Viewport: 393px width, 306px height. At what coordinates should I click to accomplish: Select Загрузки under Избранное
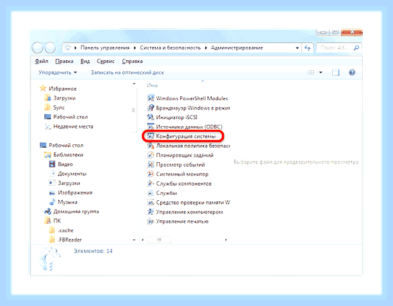[65, 98]
